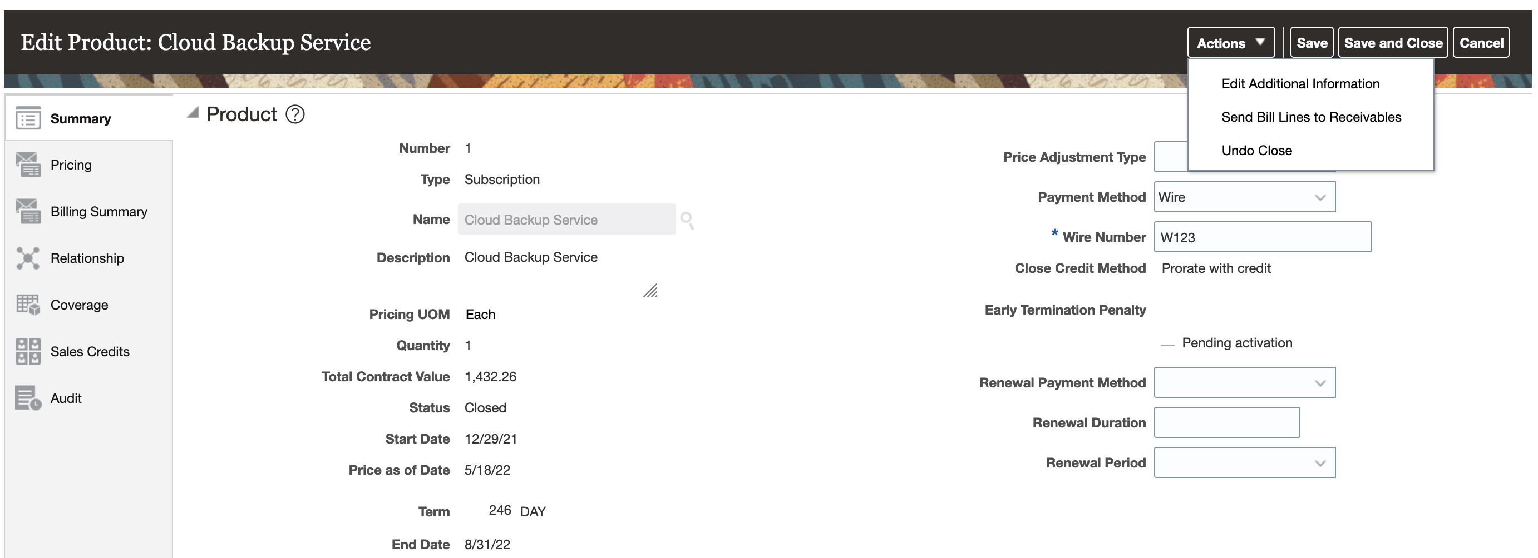The width and height of the screenshot is (1538, 558).
Task: Click the Save and Close button
Action: coord(1392,43)
